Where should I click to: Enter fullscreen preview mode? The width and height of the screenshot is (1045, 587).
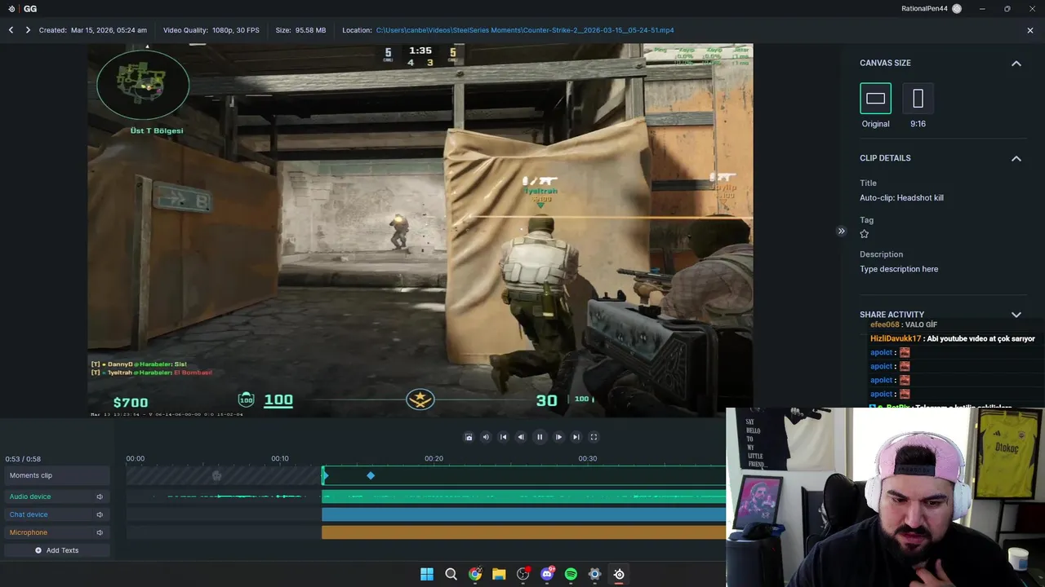tap(594, 437)
